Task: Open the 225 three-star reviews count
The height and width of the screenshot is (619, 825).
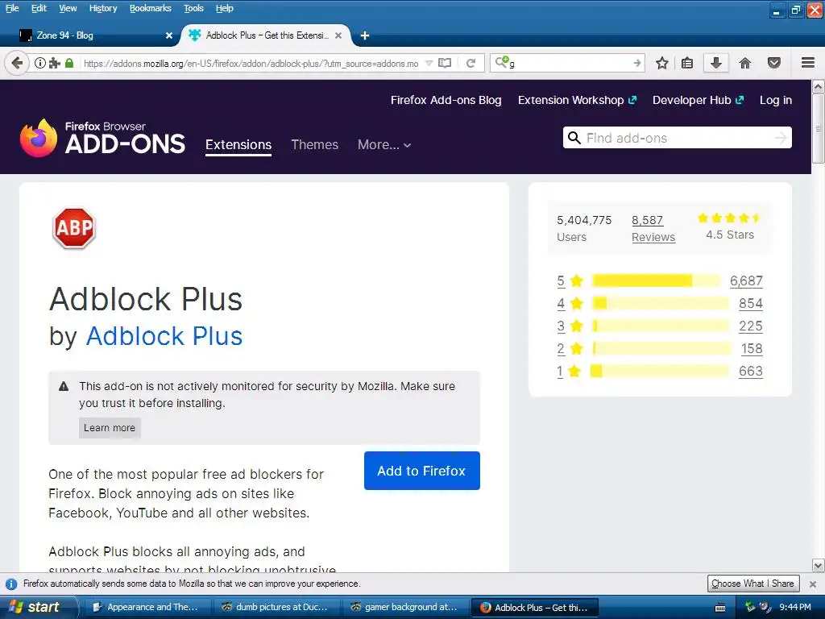Action: [x=751, y=326]
